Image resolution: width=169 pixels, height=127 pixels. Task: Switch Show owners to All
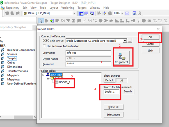tap(122, 80)
